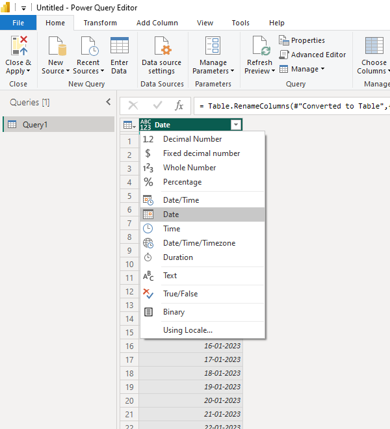Click into the formula bar text
The height and width of the screenshot is (429, 390).
(x=292, y=106)
